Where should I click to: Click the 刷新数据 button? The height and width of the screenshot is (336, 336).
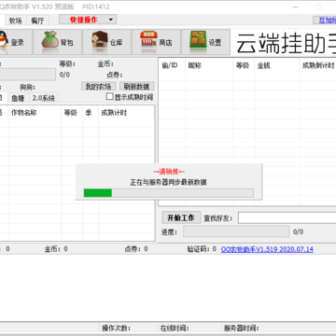(x=136, y=87)
